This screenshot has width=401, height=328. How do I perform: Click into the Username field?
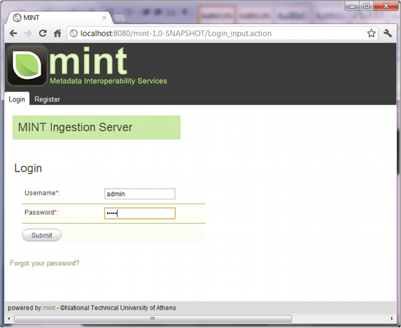(140, 194)
